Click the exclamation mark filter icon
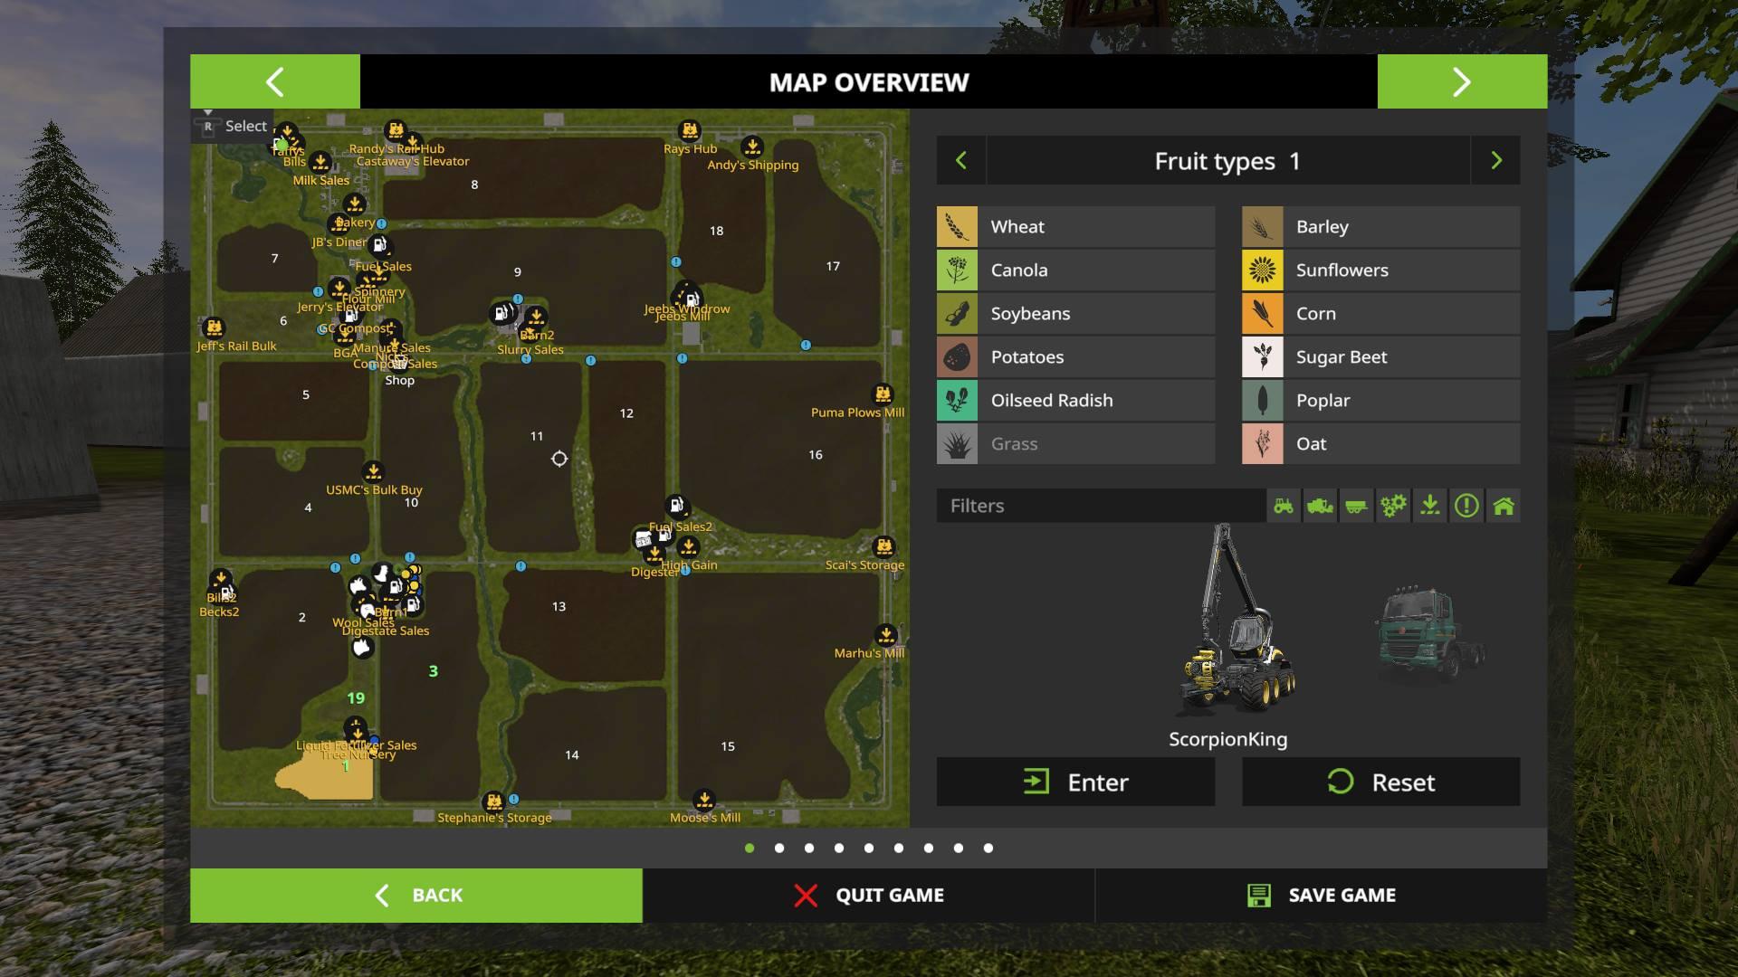This screenshot has height=977, width=1738. 1466,506
